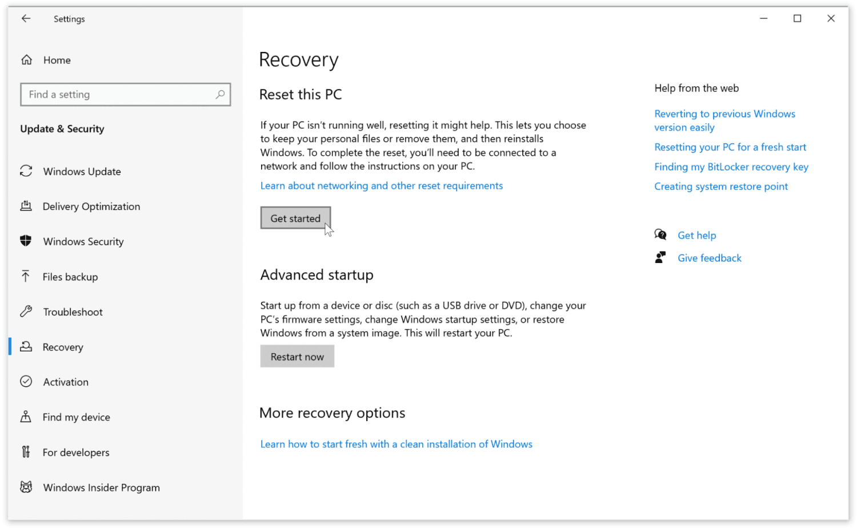Click the Files backup upload icon

(x=26, y=277)
